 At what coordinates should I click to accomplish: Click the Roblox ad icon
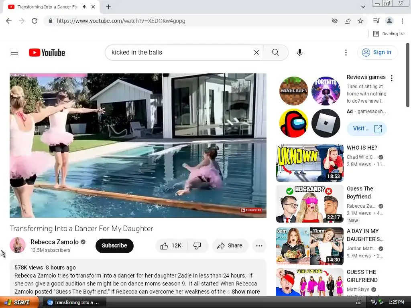click(326, 123)
